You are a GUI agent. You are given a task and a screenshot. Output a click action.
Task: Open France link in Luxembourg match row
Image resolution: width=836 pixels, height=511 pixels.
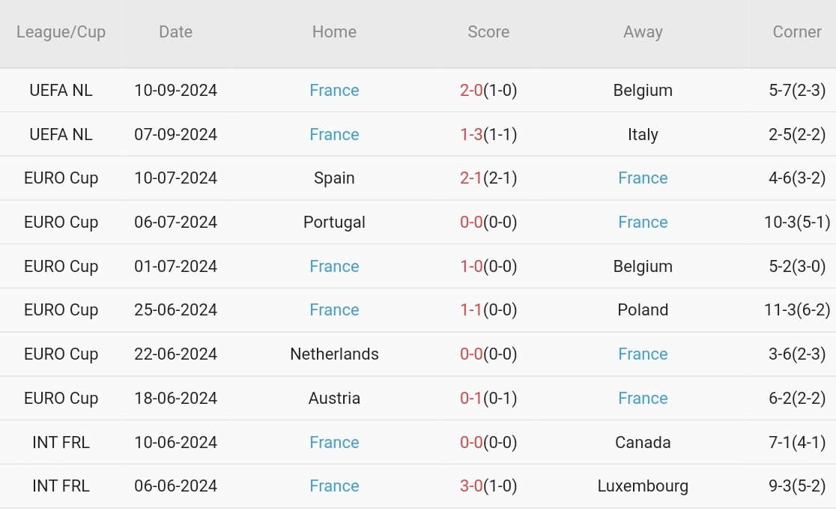(334, 486)
